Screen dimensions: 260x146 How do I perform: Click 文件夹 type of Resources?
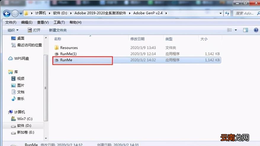tap(171, 48)
